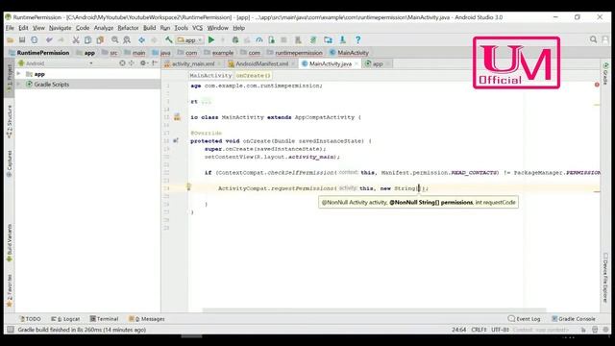Screen dimensions: 615x346
Task: Click the Make Project hammer icon
Action: [169, 40]
